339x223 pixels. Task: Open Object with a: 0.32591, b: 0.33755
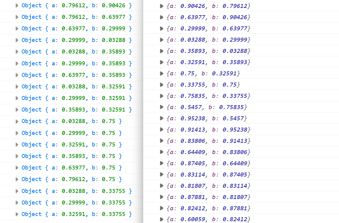[x=17, y=214]
